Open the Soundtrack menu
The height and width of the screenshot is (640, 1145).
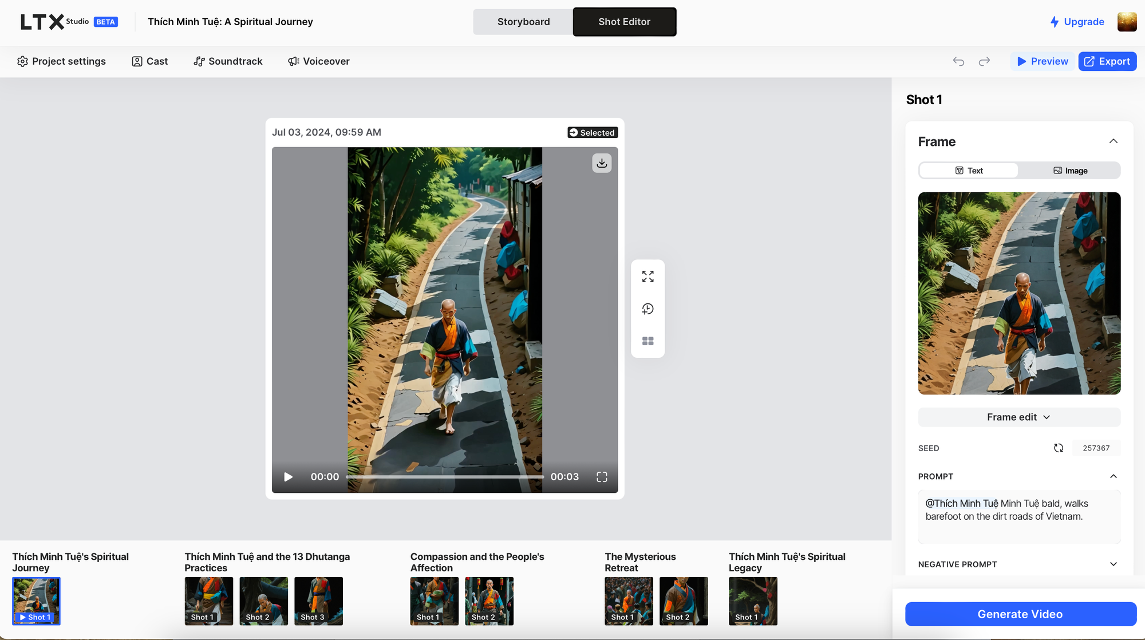[x=228, y=61]
